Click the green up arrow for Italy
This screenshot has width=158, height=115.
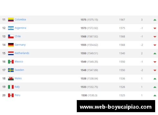(x=155, y=87)
